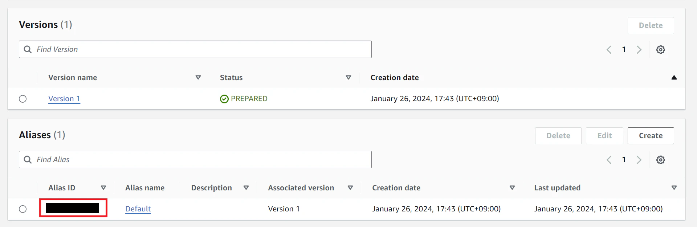This screenshot has height=227, width=697.
Task: Click Delete button in Versions panel
Action: click(651, 25)
